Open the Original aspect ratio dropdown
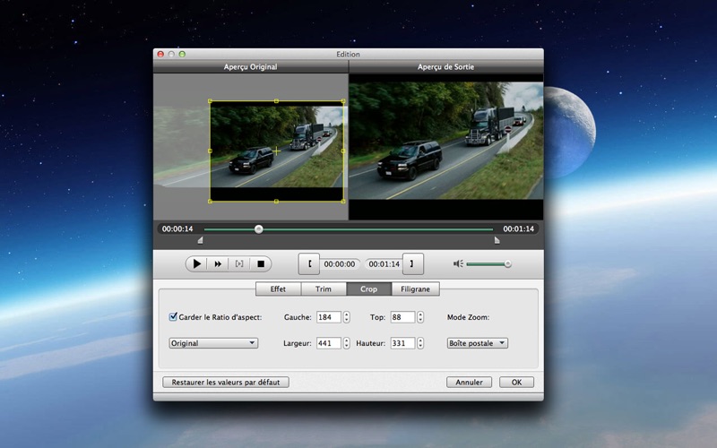717x448 pixels. (213, 342)
